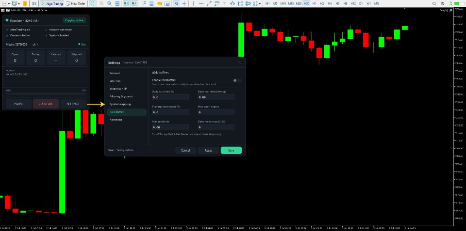Switch chart to H4 timeframe
The width and height of the screenshot is (466, 231).
click(330, 3)
